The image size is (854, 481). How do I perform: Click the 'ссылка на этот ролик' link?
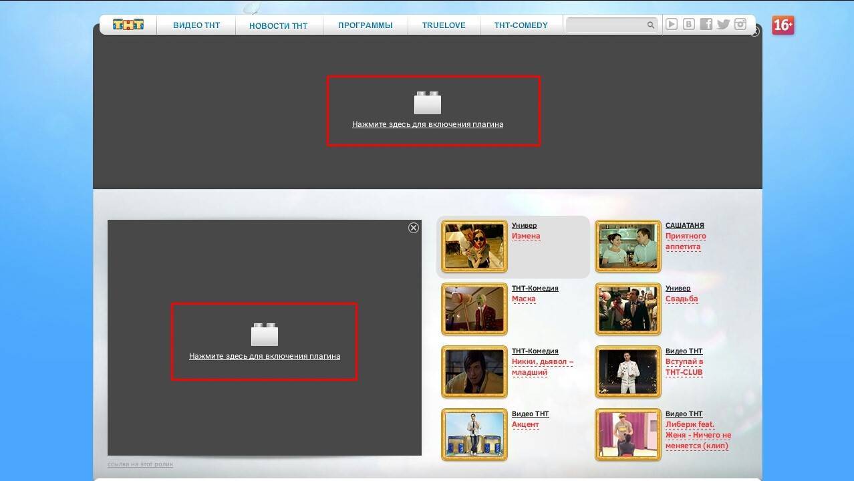(x=140, y=464)
